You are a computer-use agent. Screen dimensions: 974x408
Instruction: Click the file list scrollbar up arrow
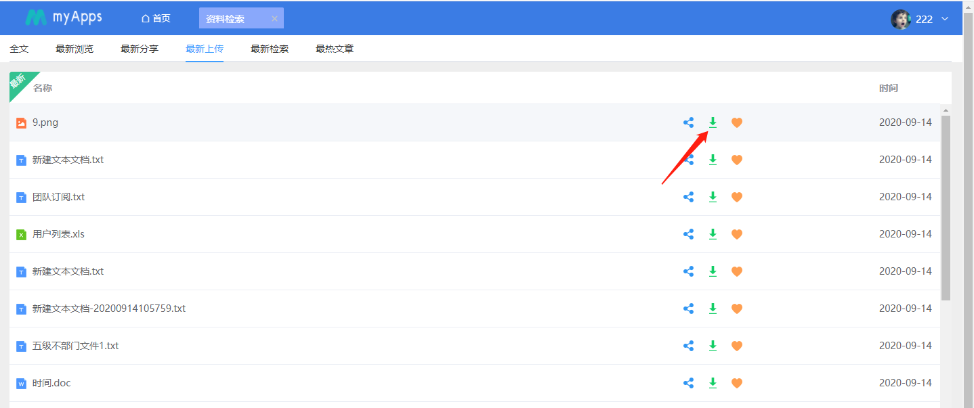946,110
